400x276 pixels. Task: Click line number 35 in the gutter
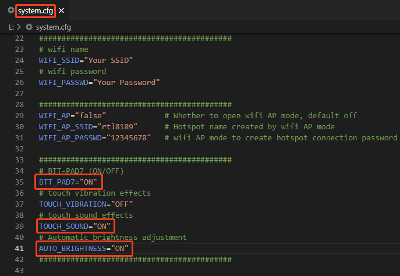click(20, 182)
